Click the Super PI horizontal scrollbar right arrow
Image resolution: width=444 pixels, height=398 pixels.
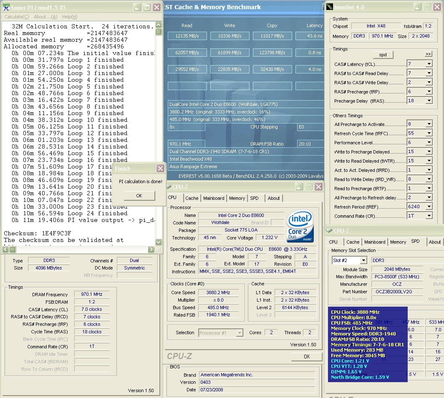151,249
